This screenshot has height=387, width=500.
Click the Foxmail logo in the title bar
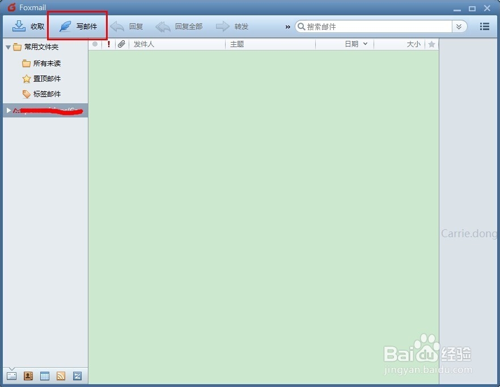12,7
